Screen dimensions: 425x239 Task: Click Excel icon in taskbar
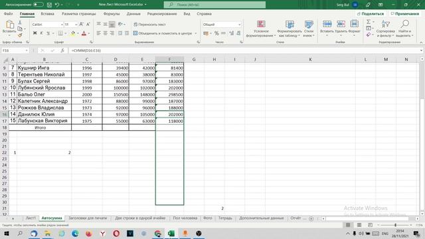171,233
